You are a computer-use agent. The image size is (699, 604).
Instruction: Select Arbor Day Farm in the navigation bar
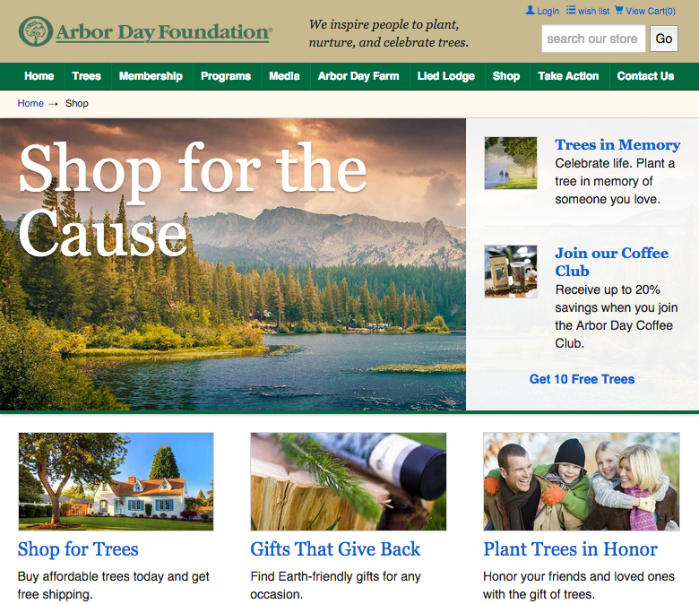(358, 76)
